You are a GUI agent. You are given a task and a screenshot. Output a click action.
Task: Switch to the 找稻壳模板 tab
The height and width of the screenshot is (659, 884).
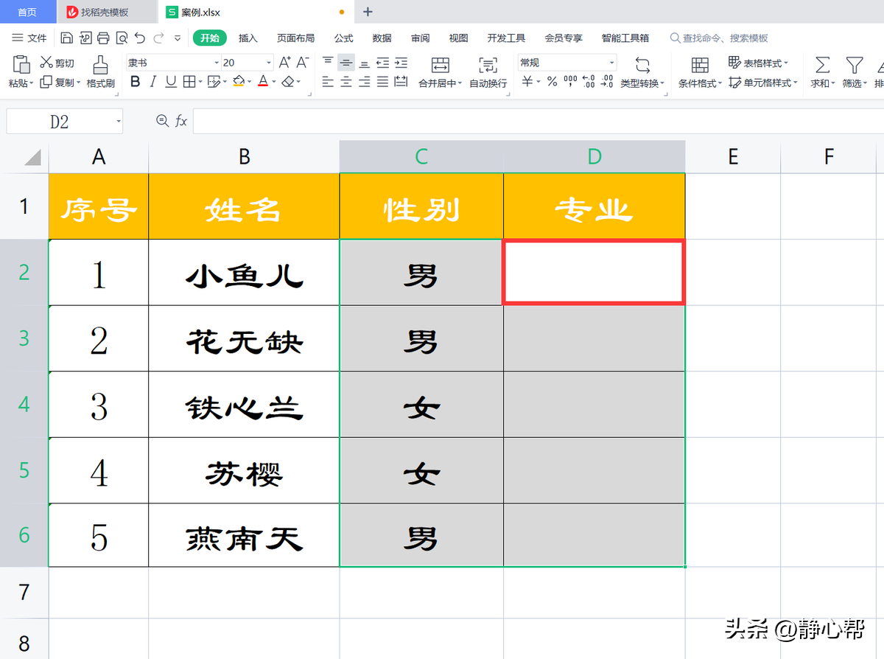[107, 12]
